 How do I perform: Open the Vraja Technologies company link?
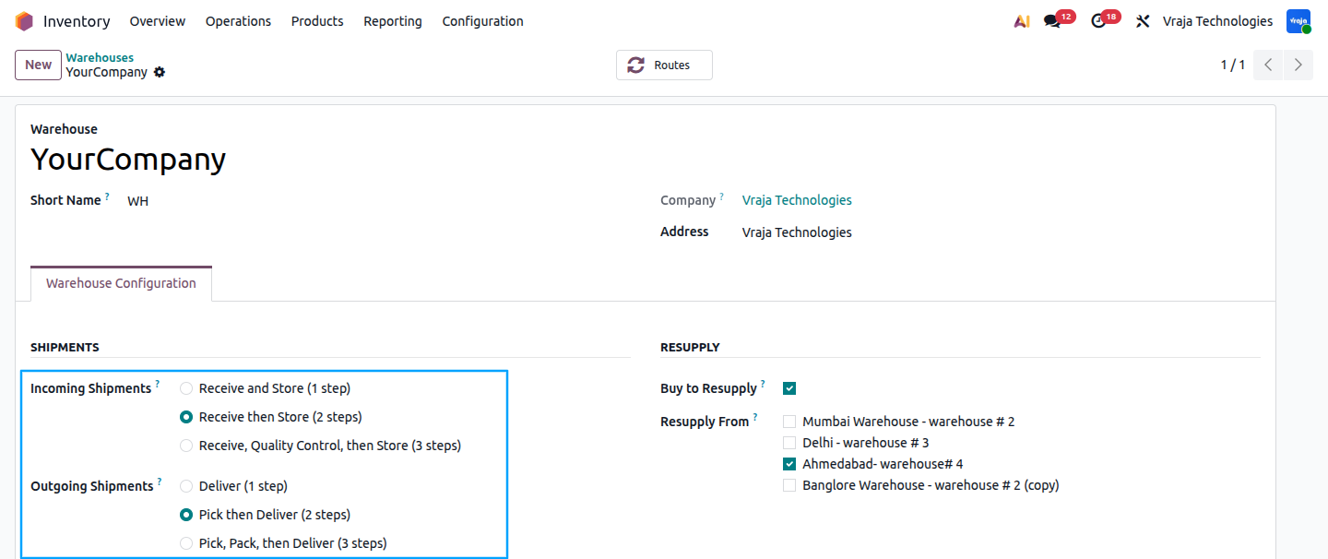pos(797,200)
